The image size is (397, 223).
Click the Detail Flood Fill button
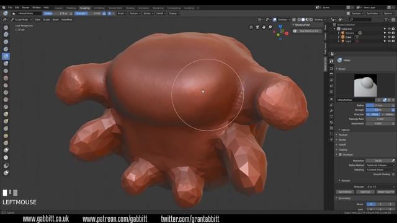point(386,192)
